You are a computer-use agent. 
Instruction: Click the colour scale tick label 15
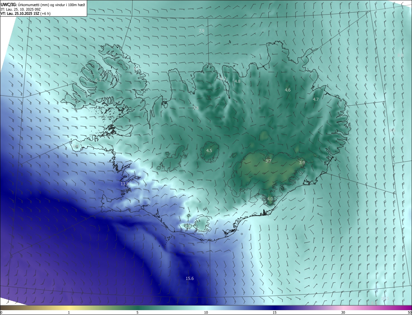click(275, 312)
